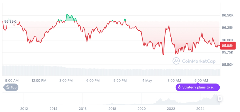The width and height of the screenshot is (240, 112).
Task: Click the 3:00 PM time axis label
Action: (66, 80)
